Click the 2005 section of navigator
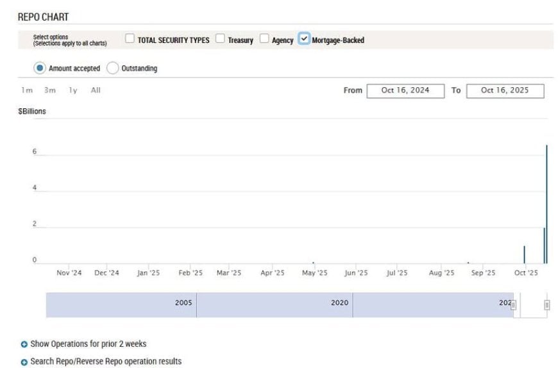558x368 pixels. coord(121,305)
